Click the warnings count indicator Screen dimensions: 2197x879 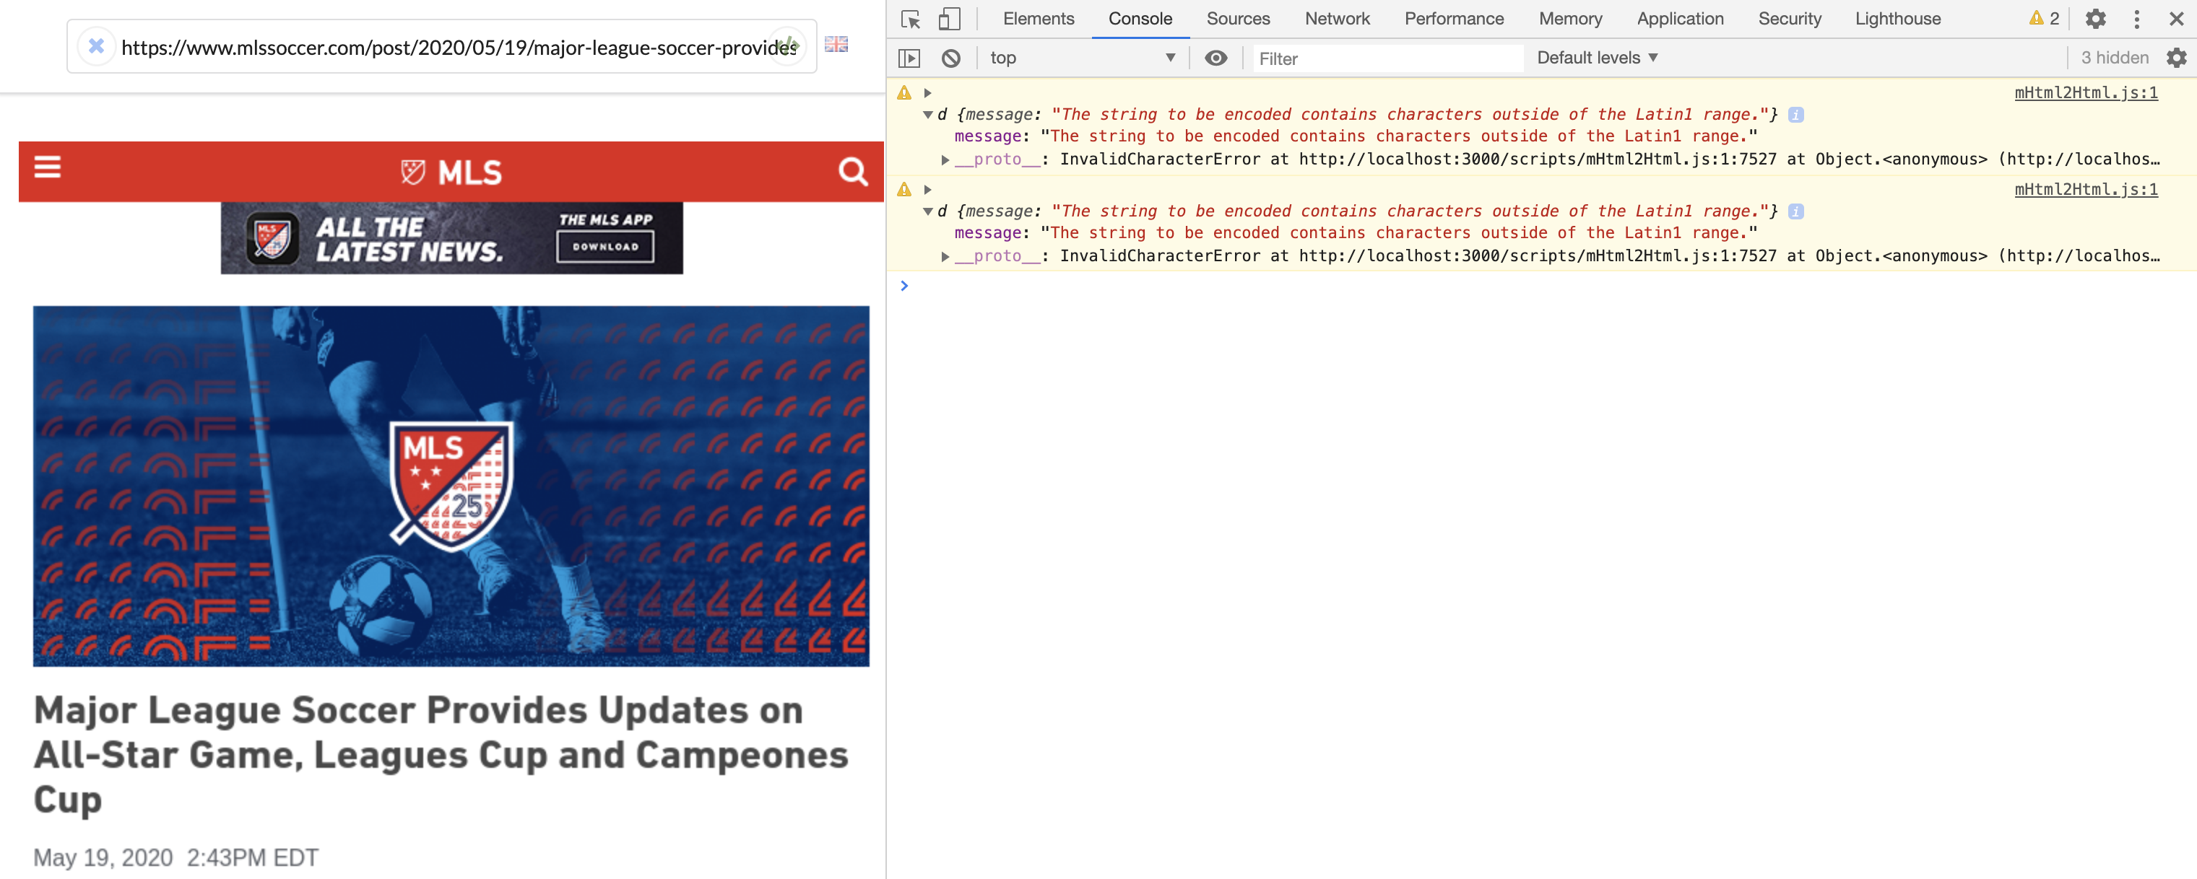[x=2045, y=19]
